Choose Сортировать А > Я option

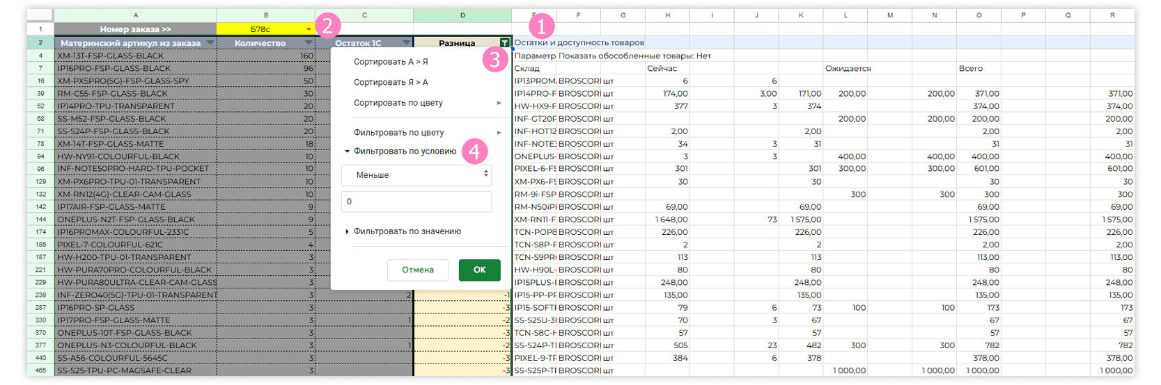(x=391, y=62)
